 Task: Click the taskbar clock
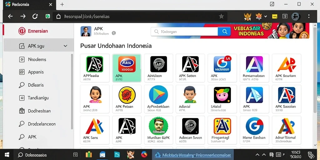(296, 155)
